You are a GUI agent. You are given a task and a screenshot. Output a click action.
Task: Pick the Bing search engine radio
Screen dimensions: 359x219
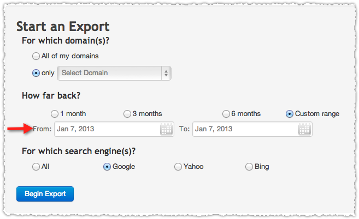pos(249,167)
